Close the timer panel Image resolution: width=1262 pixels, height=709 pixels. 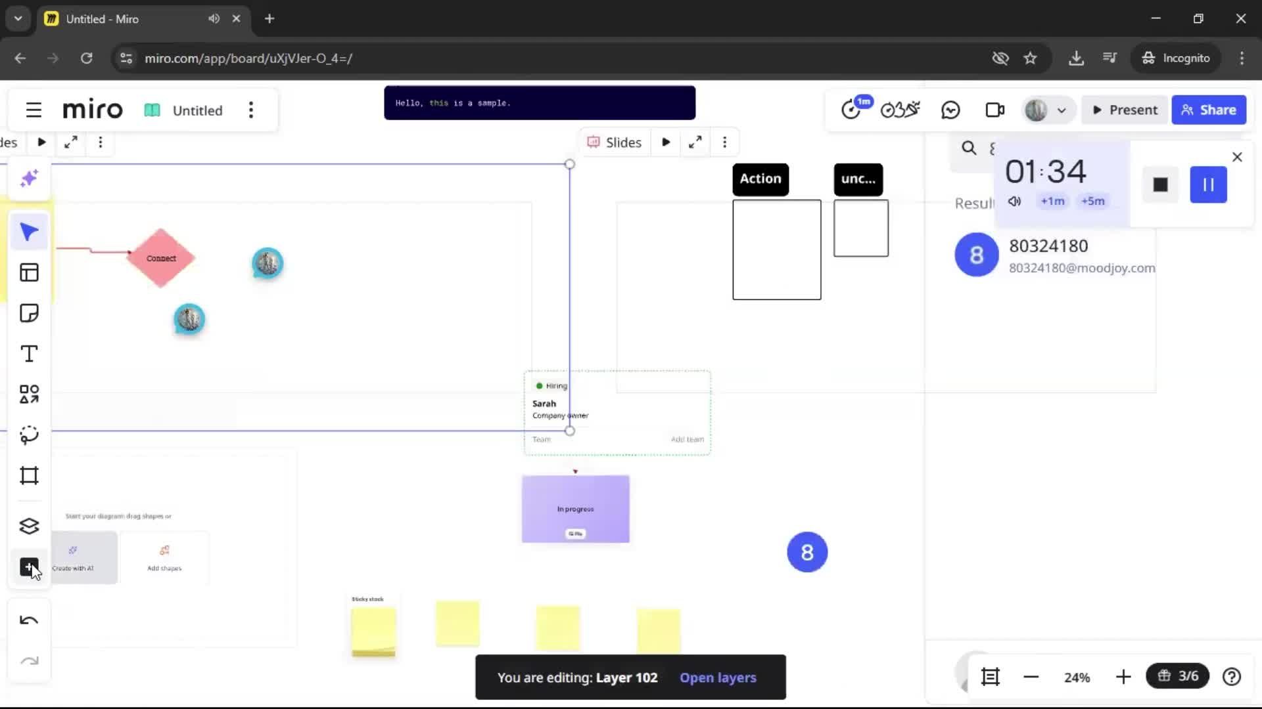(x=1237, y=157)
